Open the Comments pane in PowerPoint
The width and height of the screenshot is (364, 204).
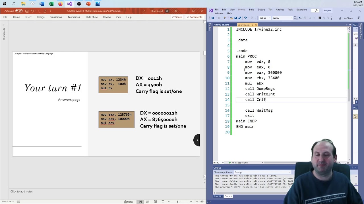[194, 17]
